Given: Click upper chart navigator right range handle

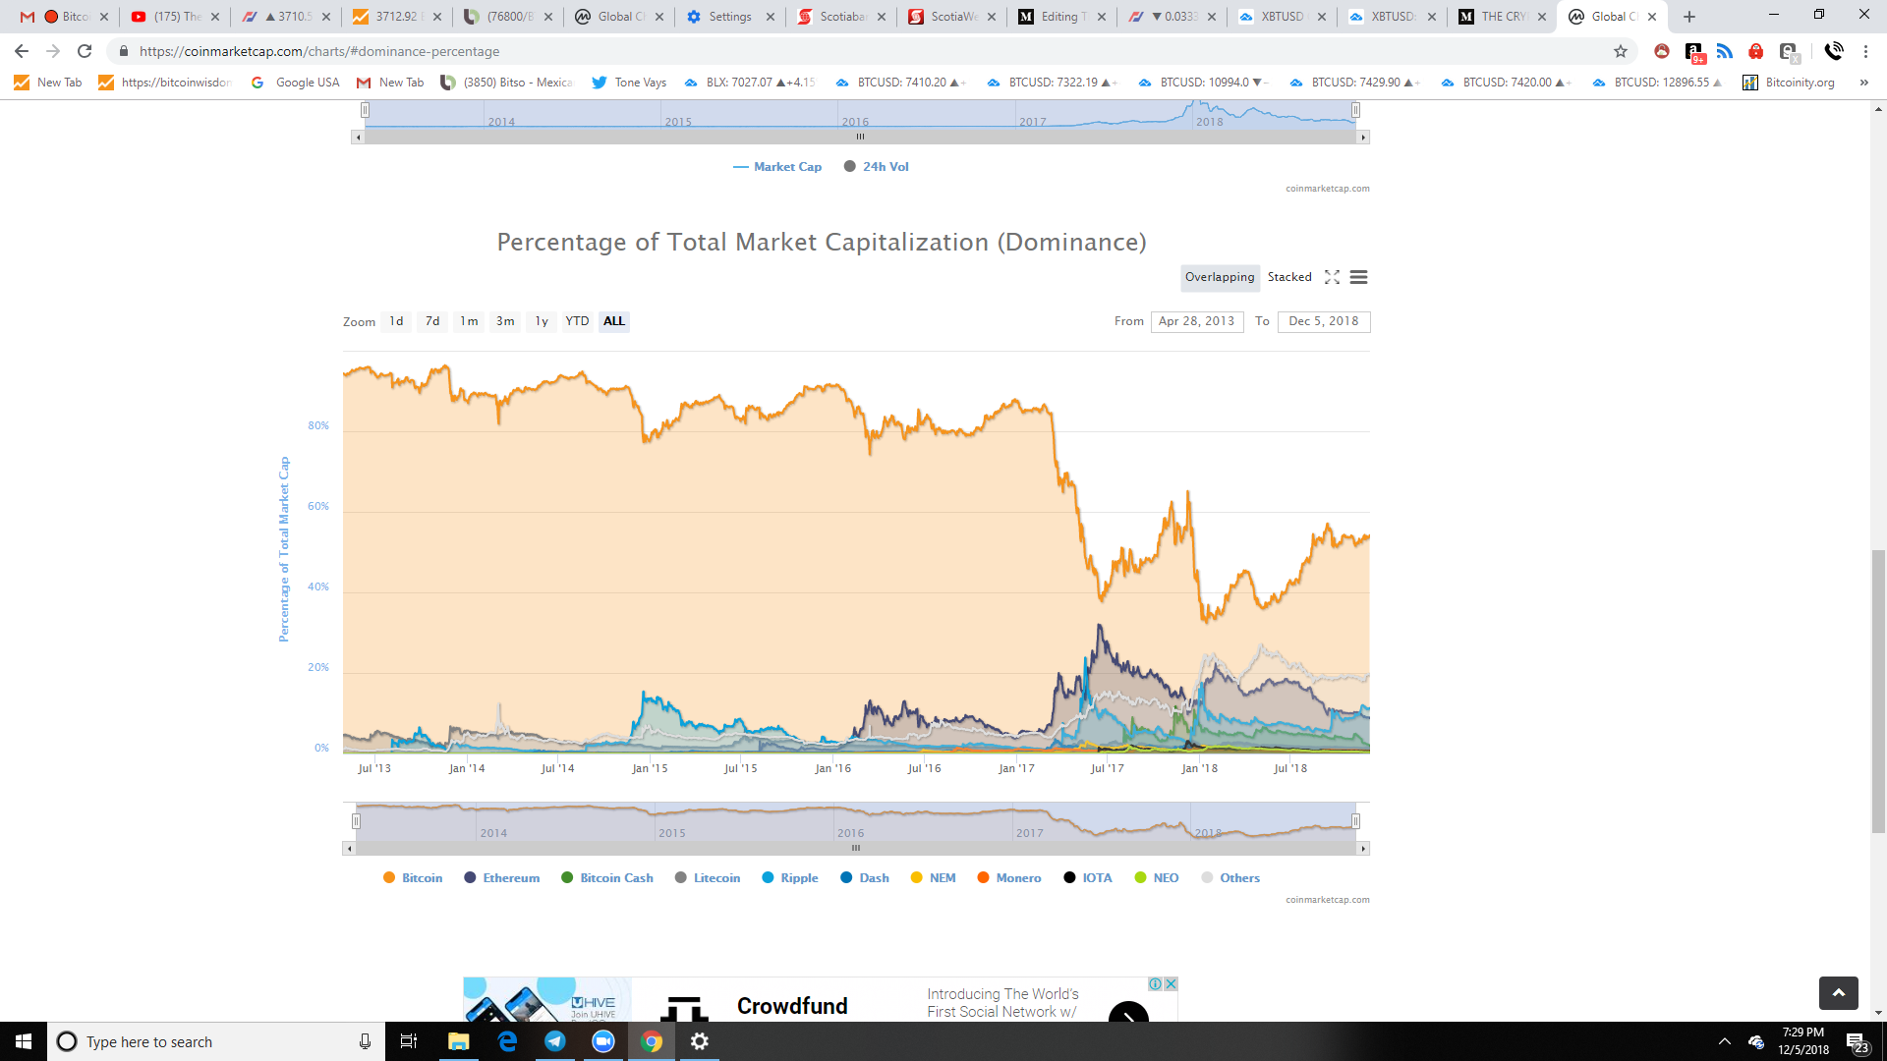Looking at the screenshot, I should pos(1355,110).
